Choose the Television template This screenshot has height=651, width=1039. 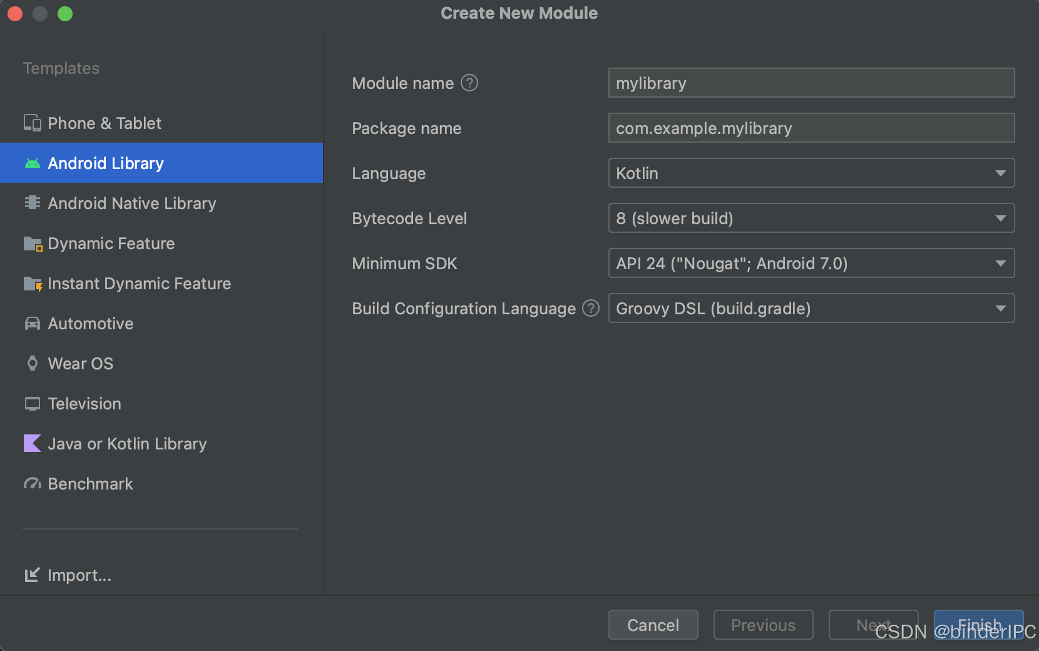[161, 403]
